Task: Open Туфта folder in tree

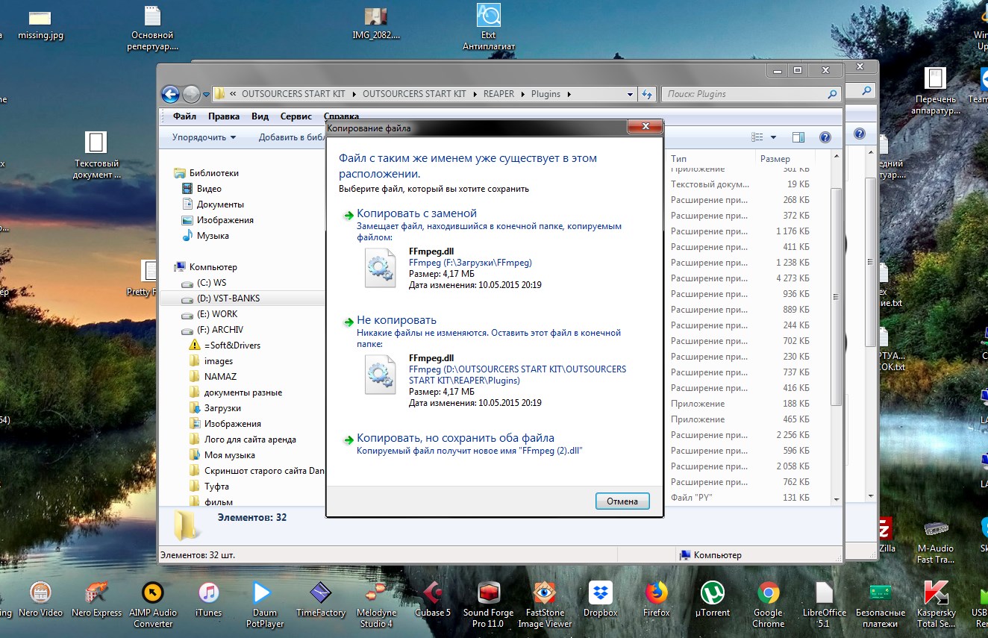Action: point(209,487)
